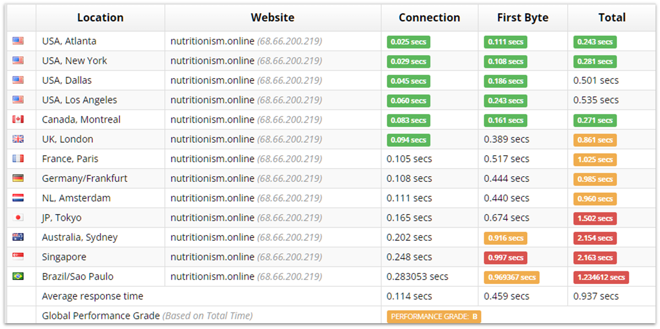This screenshot has height=329, width=660.
Task: Select the Average response time label
Action: 92,296
